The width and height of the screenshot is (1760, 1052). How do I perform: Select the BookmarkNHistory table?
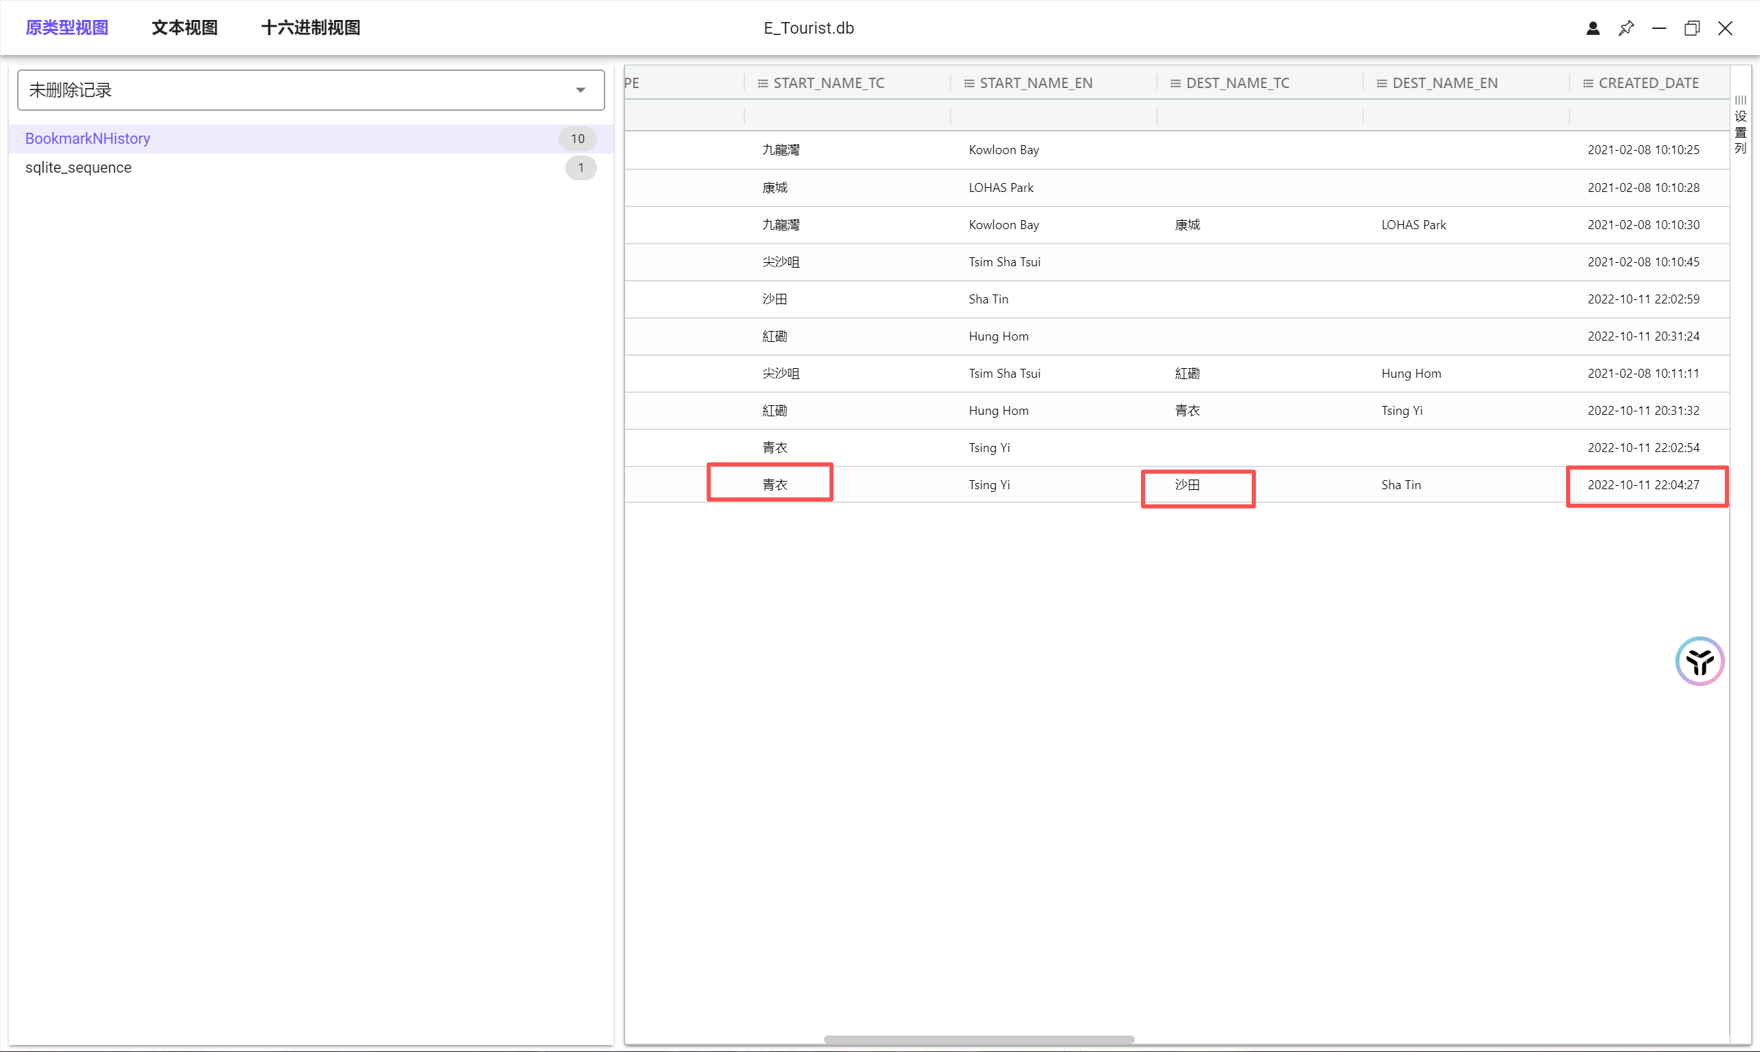point(88,139)
